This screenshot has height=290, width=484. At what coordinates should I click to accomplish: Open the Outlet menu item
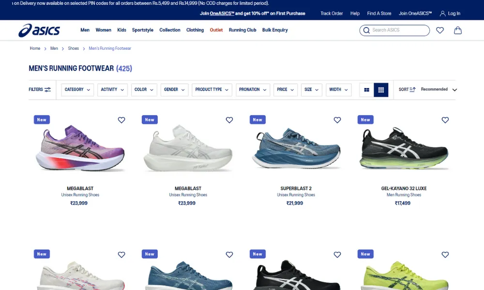coord(216,30)
